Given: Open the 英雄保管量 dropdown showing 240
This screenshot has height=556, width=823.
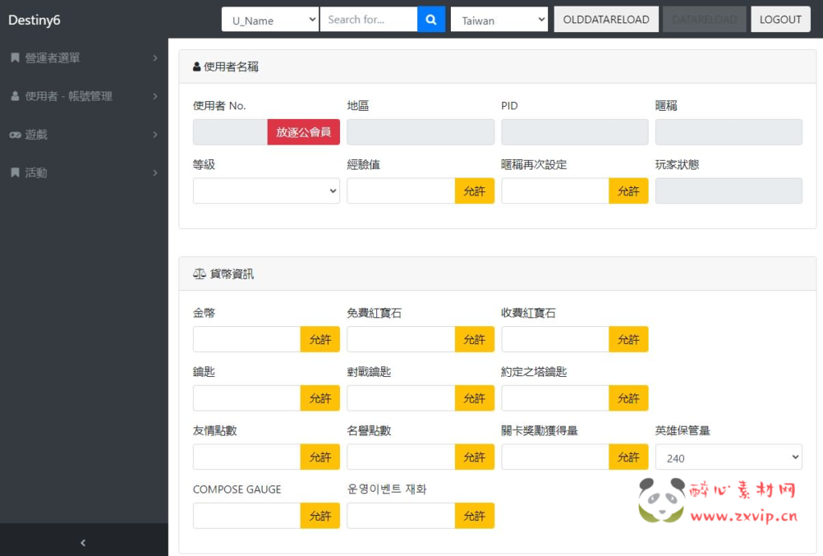Looking at the screenshot, I should (728, 456).
